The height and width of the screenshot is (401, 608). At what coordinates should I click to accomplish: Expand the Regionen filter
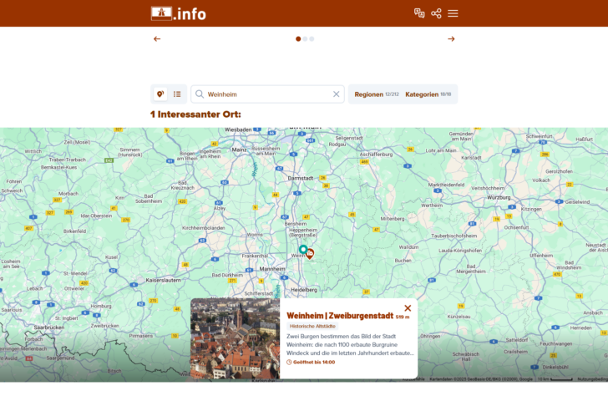tap(376, 94)
